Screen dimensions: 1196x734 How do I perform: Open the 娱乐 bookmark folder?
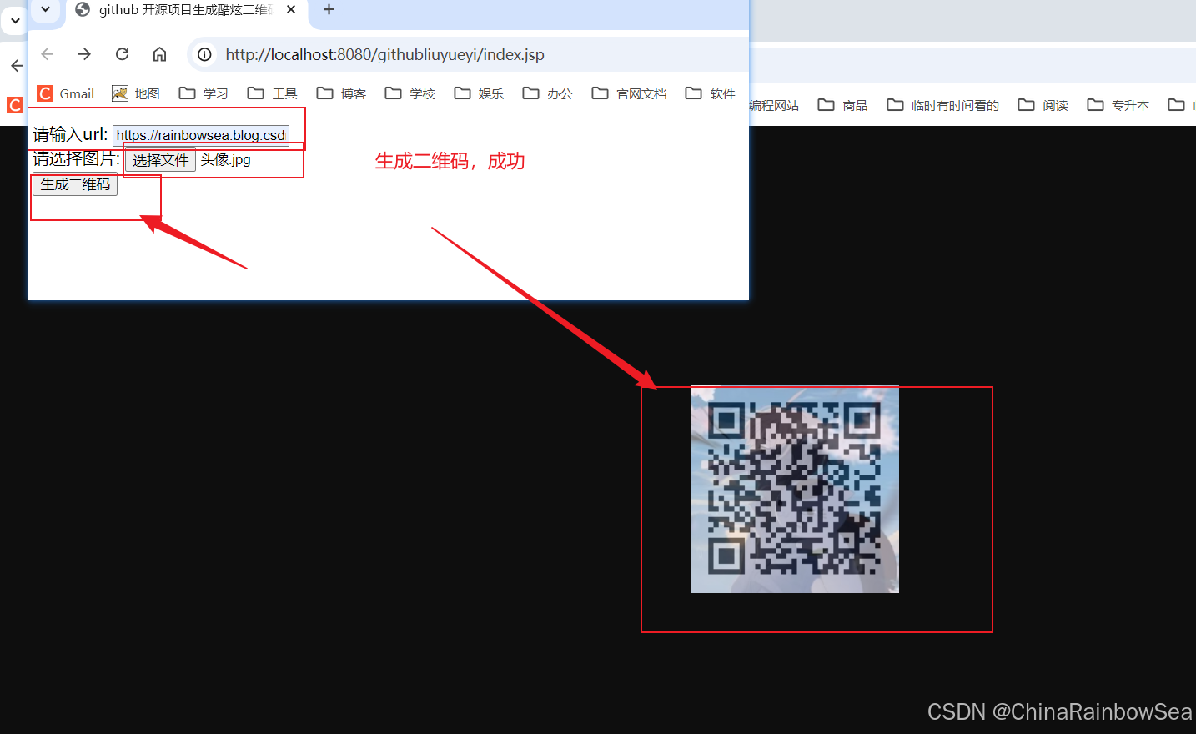479,93
